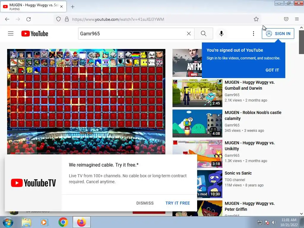Click scrollbar down arrow

coord(301,214)
